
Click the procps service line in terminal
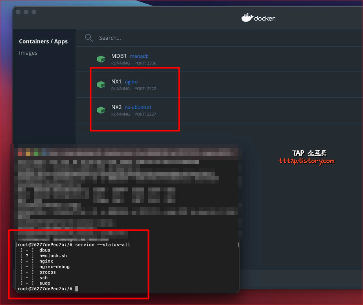[x=38, y=272]
